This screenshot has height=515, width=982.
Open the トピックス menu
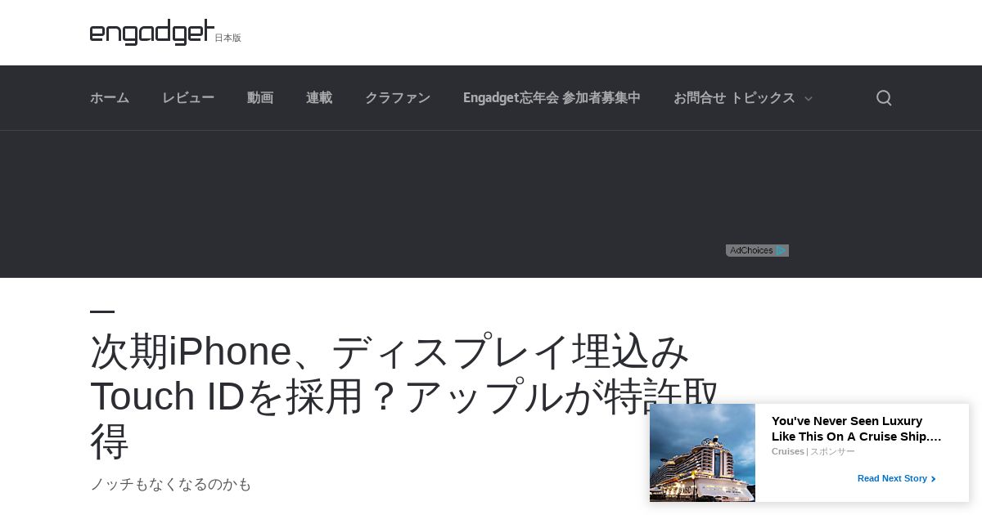click(x=763, y=98)
